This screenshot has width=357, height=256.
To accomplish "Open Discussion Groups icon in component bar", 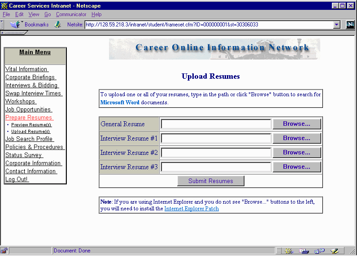I will 319,251.
